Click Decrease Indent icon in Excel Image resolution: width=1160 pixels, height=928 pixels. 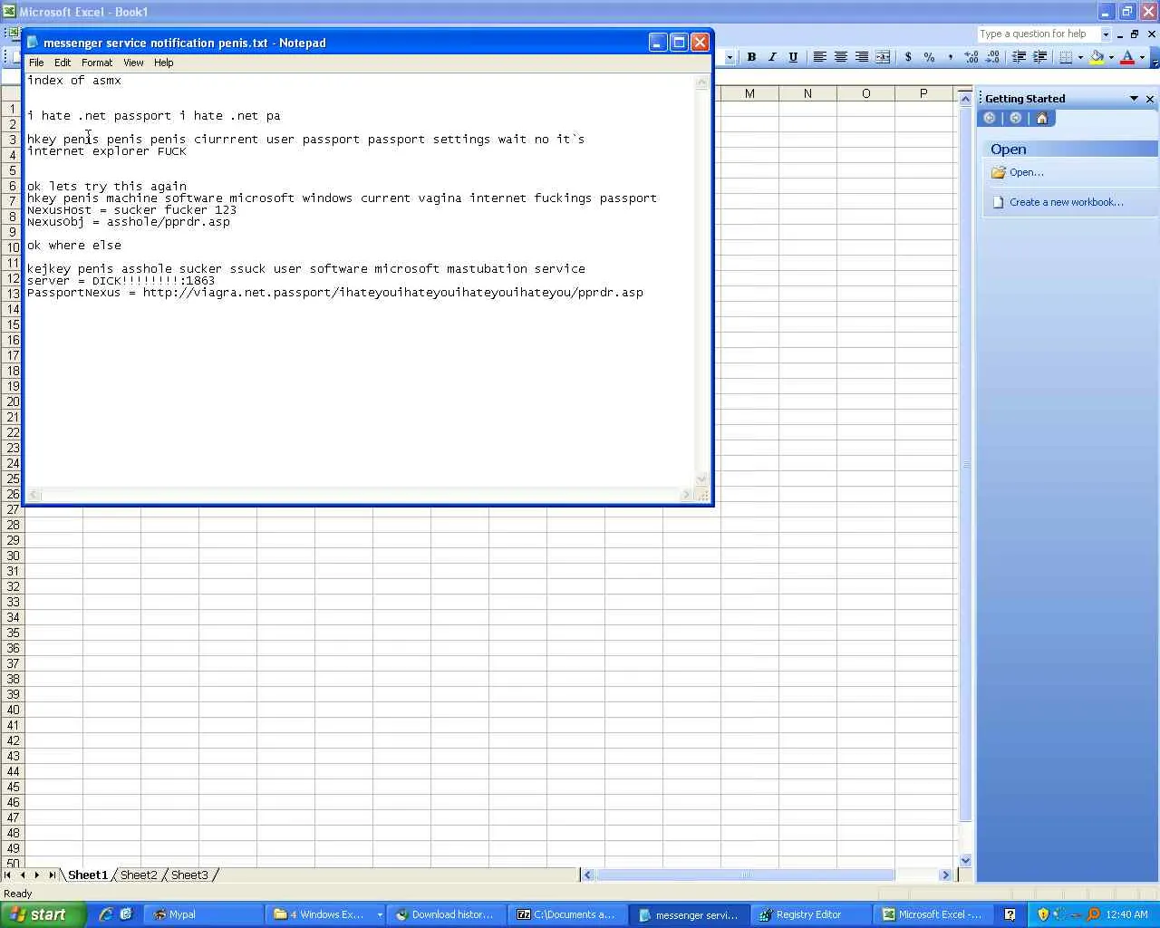[x=1019, y=57]
